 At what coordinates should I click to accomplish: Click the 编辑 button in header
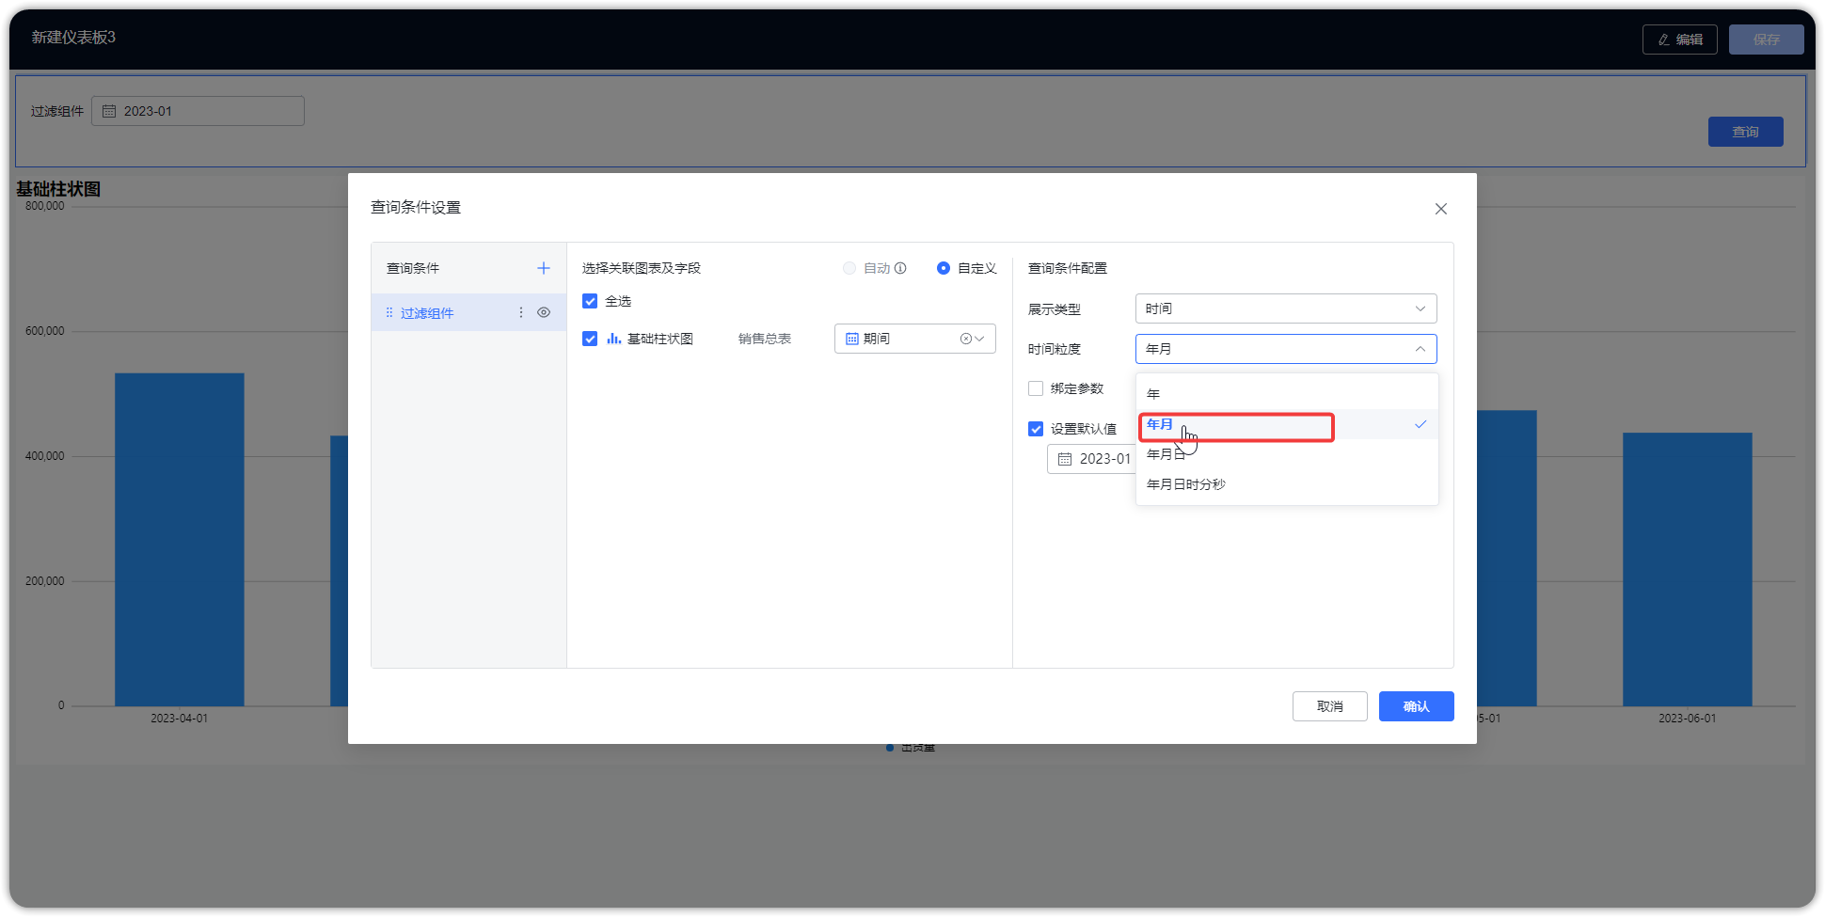pos(1679,40)
